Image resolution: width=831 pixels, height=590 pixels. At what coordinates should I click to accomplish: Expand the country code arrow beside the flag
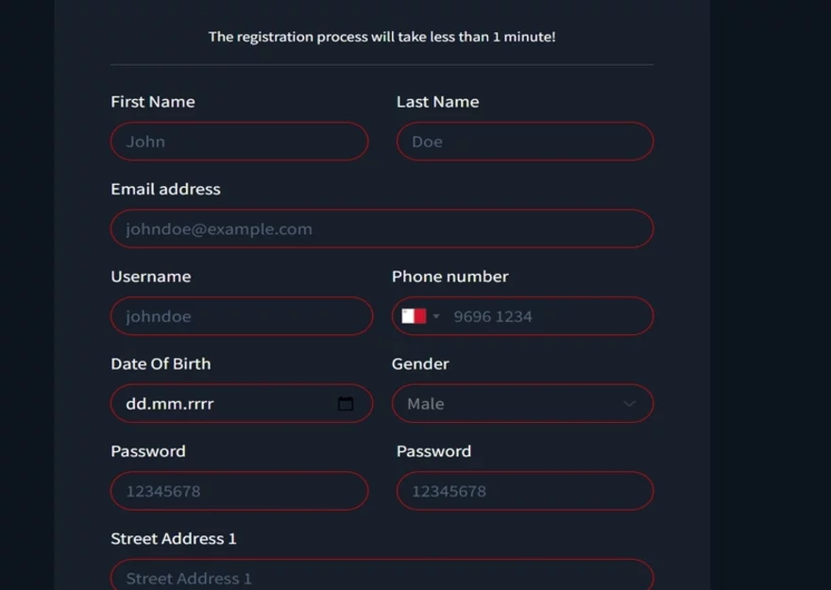[x=436, y=317]
